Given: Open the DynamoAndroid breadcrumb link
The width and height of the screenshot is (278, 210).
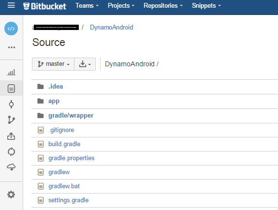Looking at the screenshot, I should click(112, 27).
